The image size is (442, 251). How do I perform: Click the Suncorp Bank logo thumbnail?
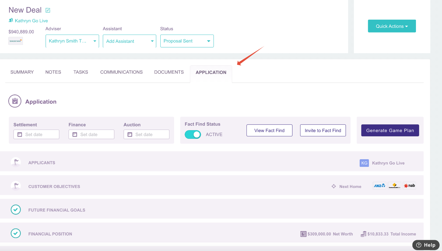[x=16, y=41]
